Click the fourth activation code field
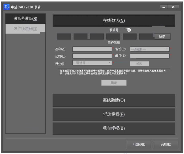The image size is (184, 154). 113,37
